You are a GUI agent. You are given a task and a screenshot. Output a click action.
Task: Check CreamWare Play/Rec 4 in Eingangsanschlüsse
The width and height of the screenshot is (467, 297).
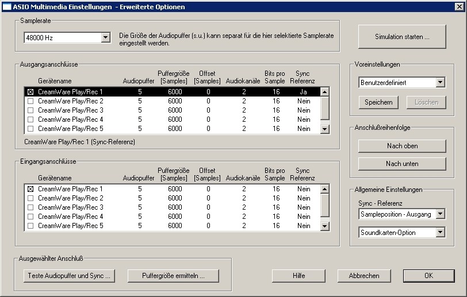[x=30, y=217]
